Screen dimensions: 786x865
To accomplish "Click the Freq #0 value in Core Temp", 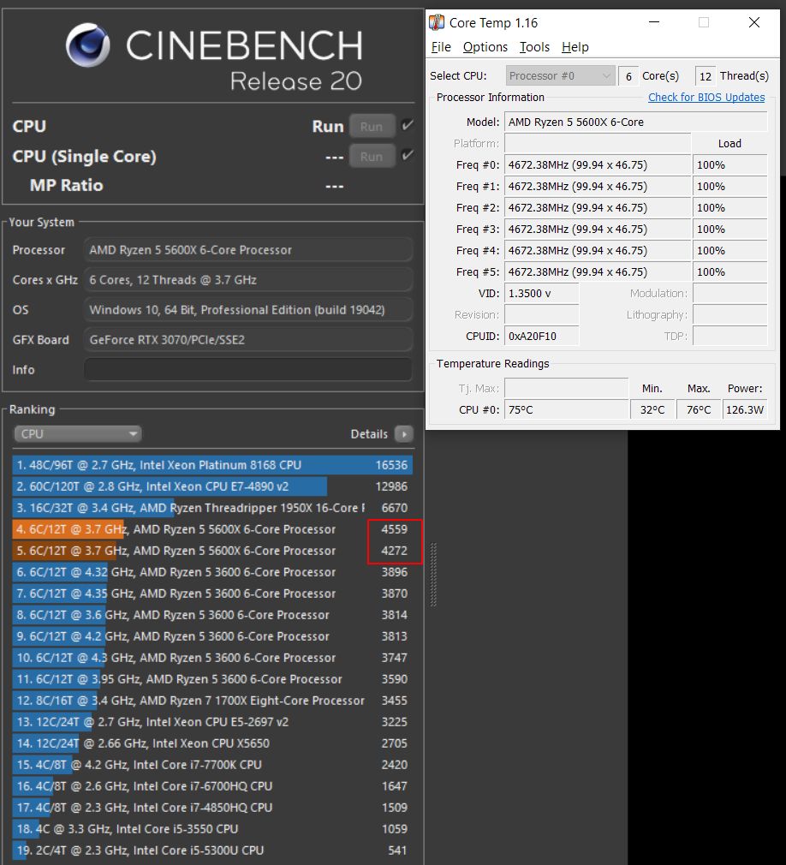I will point(598,165).
